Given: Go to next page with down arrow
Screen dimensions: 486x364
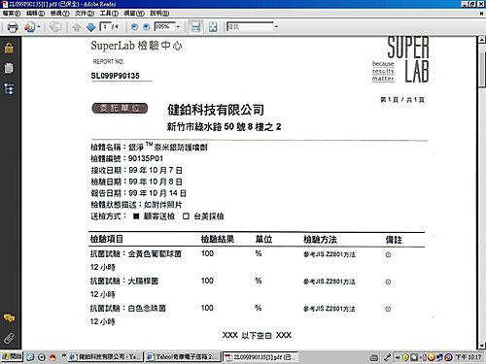Looking at the screenshot, I should [x=91, y=27].
